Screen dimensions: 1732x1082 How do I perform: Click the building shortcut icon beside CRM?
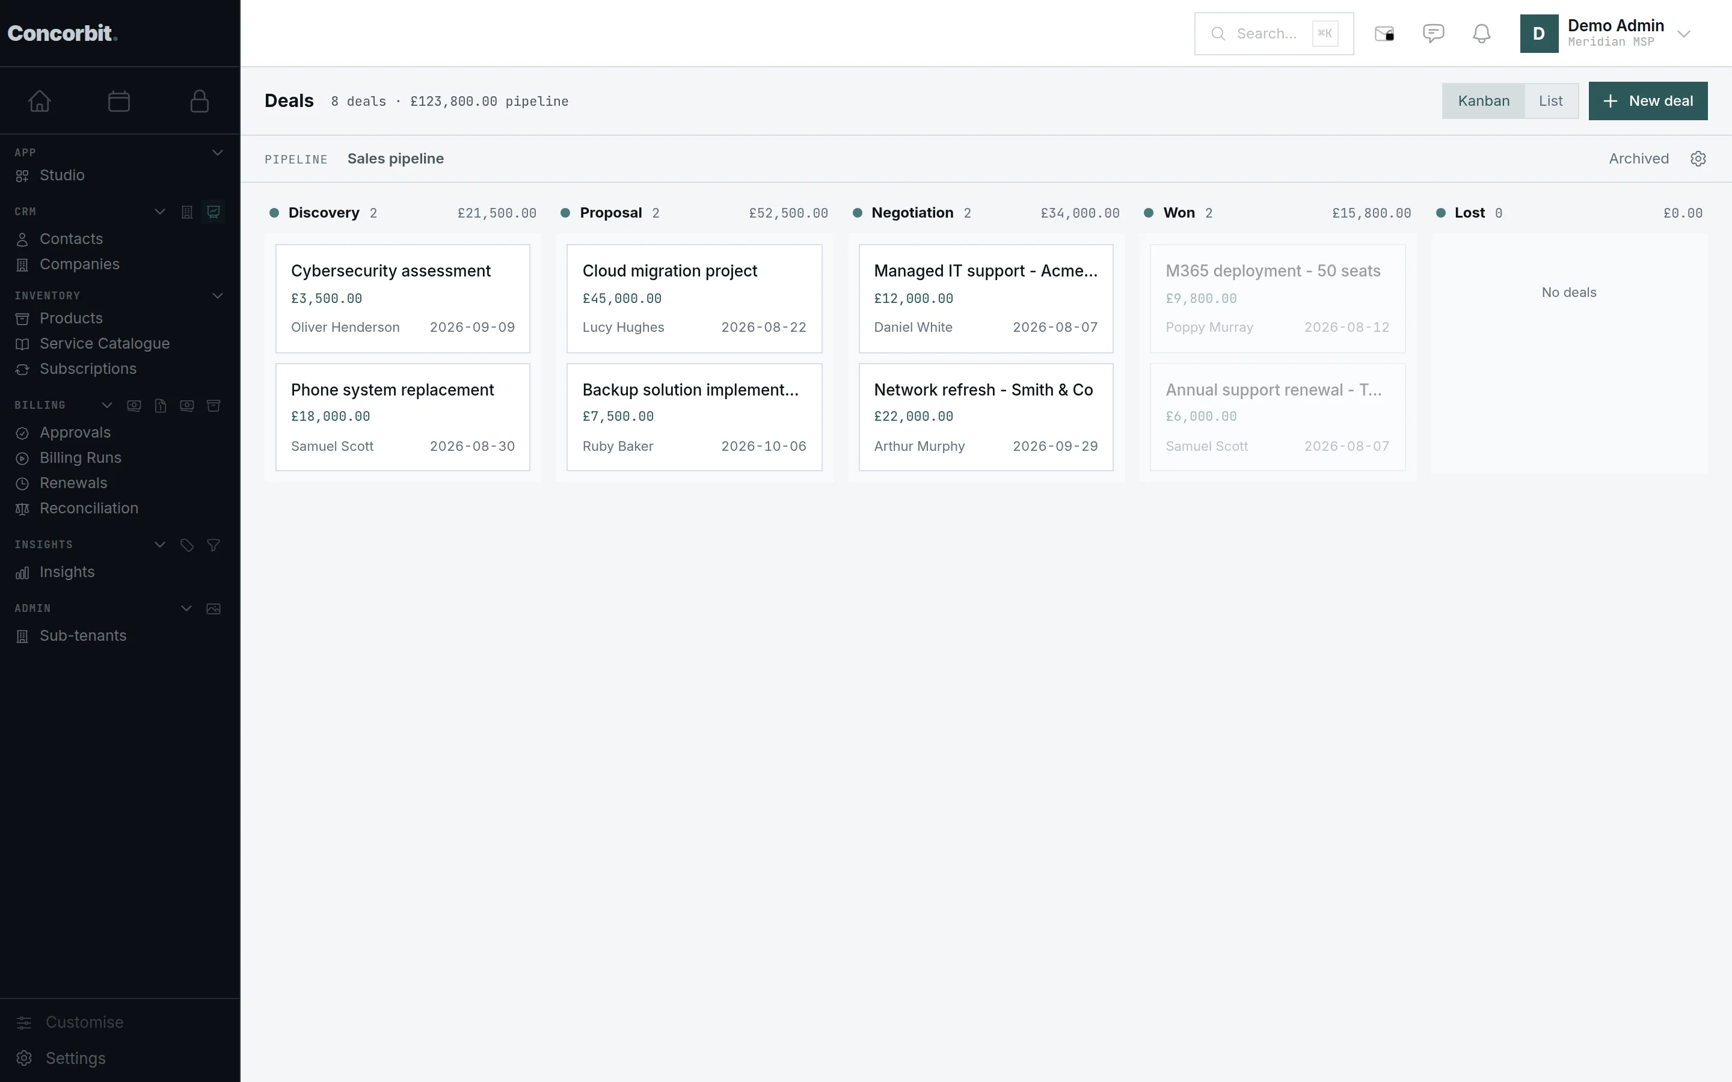pyautogui.click(x=187, y=212)
